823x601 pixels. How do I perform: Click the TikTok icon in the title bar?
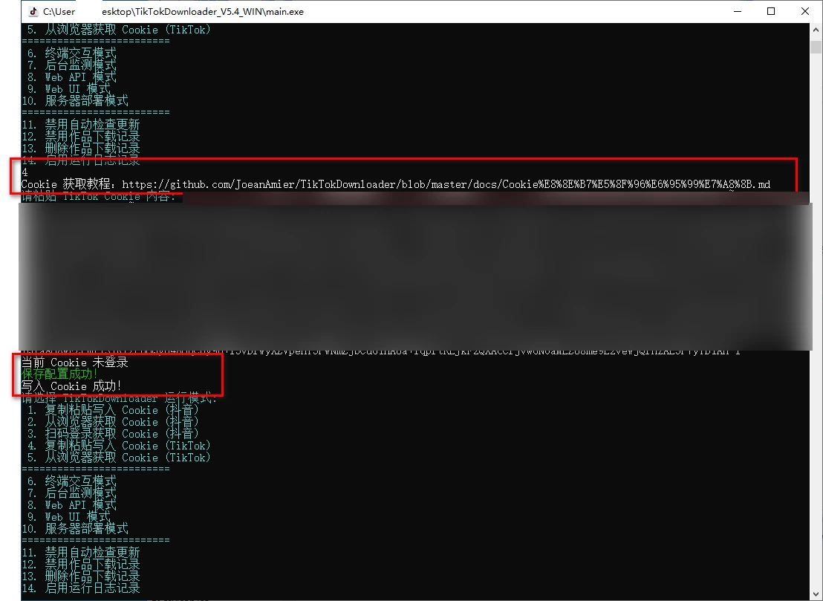tap(32, 11)
